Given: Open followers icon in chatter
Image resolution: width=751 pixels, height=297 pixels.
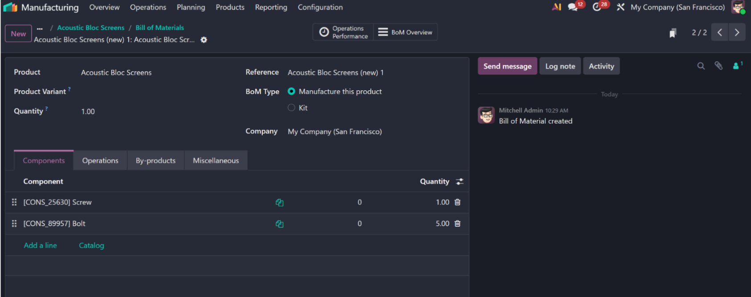Looking at the screenshot, I should tap(737, 66).
